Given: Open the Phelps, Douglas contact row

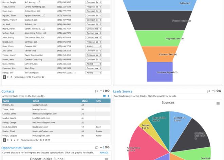Looking at the screenshot, I should point(56,135).
